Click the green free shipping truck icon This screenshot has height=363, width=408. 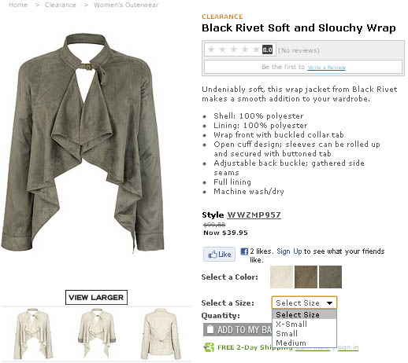point(209,347)
